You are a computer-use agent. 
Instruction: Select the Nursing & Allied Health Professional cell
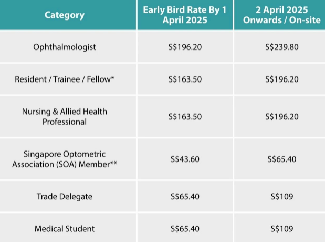tap(65, 117)
